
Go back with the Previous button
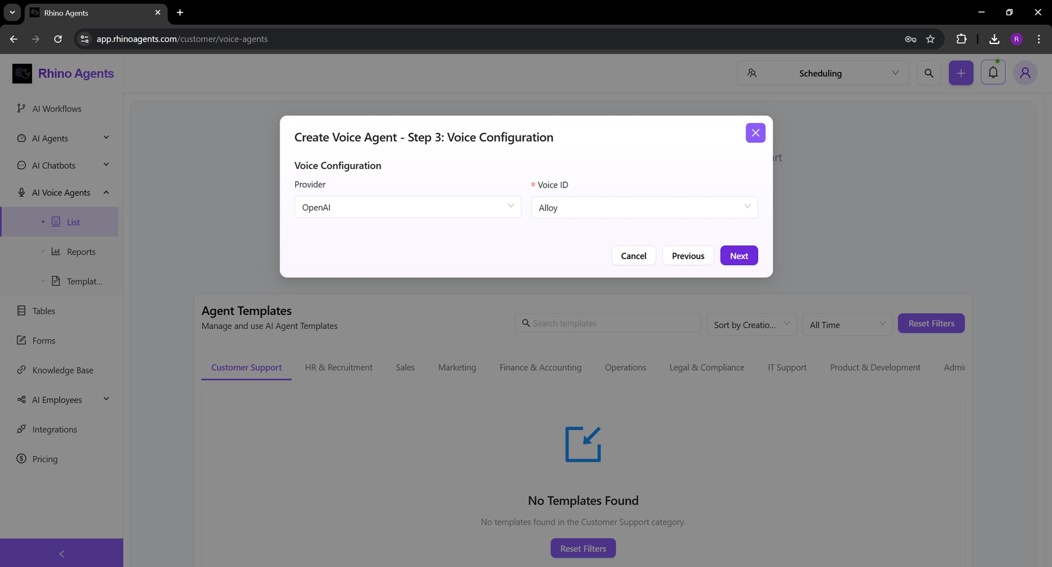click(x=688, y=256)
